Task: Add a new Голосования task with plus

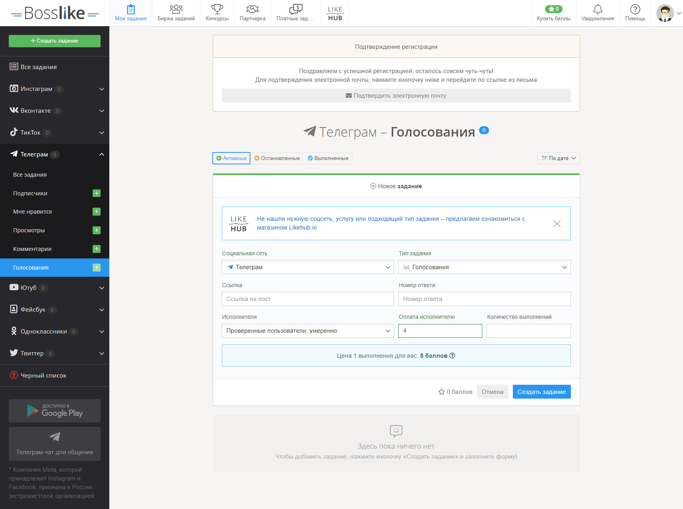Action: pyautogui.click(x=97, y=268)
